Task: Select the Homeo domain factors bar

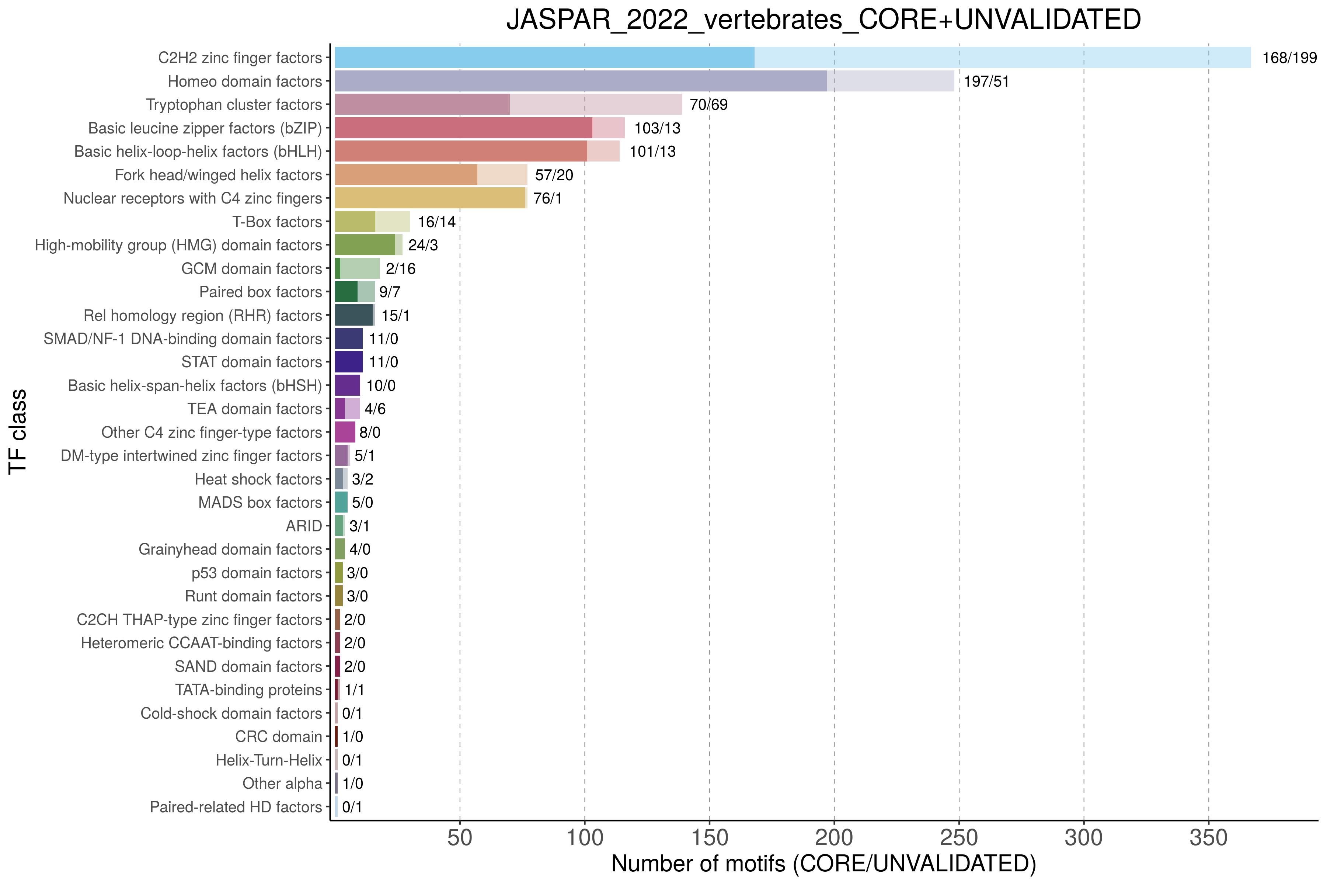Action: (644, 81)
